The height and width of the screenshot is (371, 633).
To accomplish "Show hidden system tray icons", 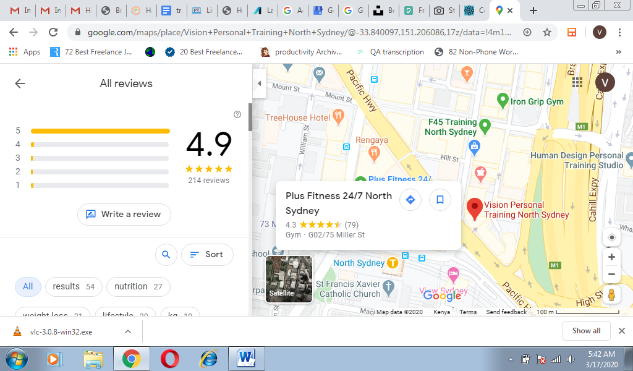I will coord(511,359).
